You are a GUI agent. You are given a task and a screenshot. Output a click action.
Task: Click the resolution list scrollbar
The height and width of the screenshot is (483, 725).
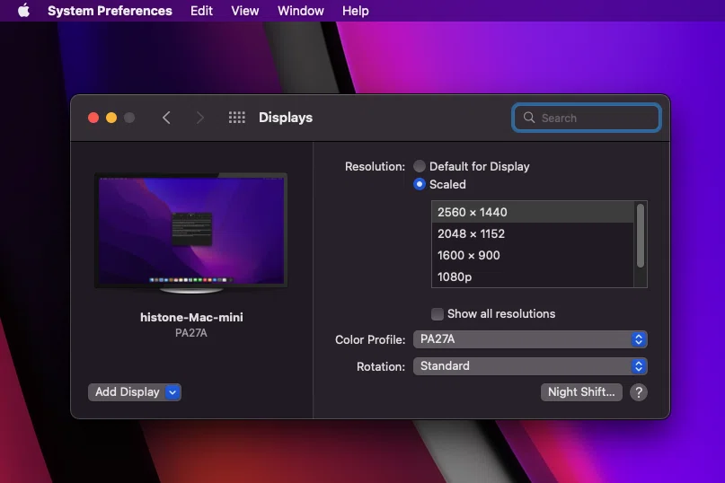(x=641, y=236)
